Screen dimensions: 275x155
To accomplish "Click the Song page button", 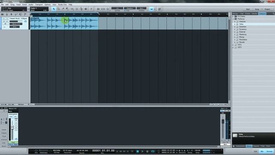I will [257, 9].
